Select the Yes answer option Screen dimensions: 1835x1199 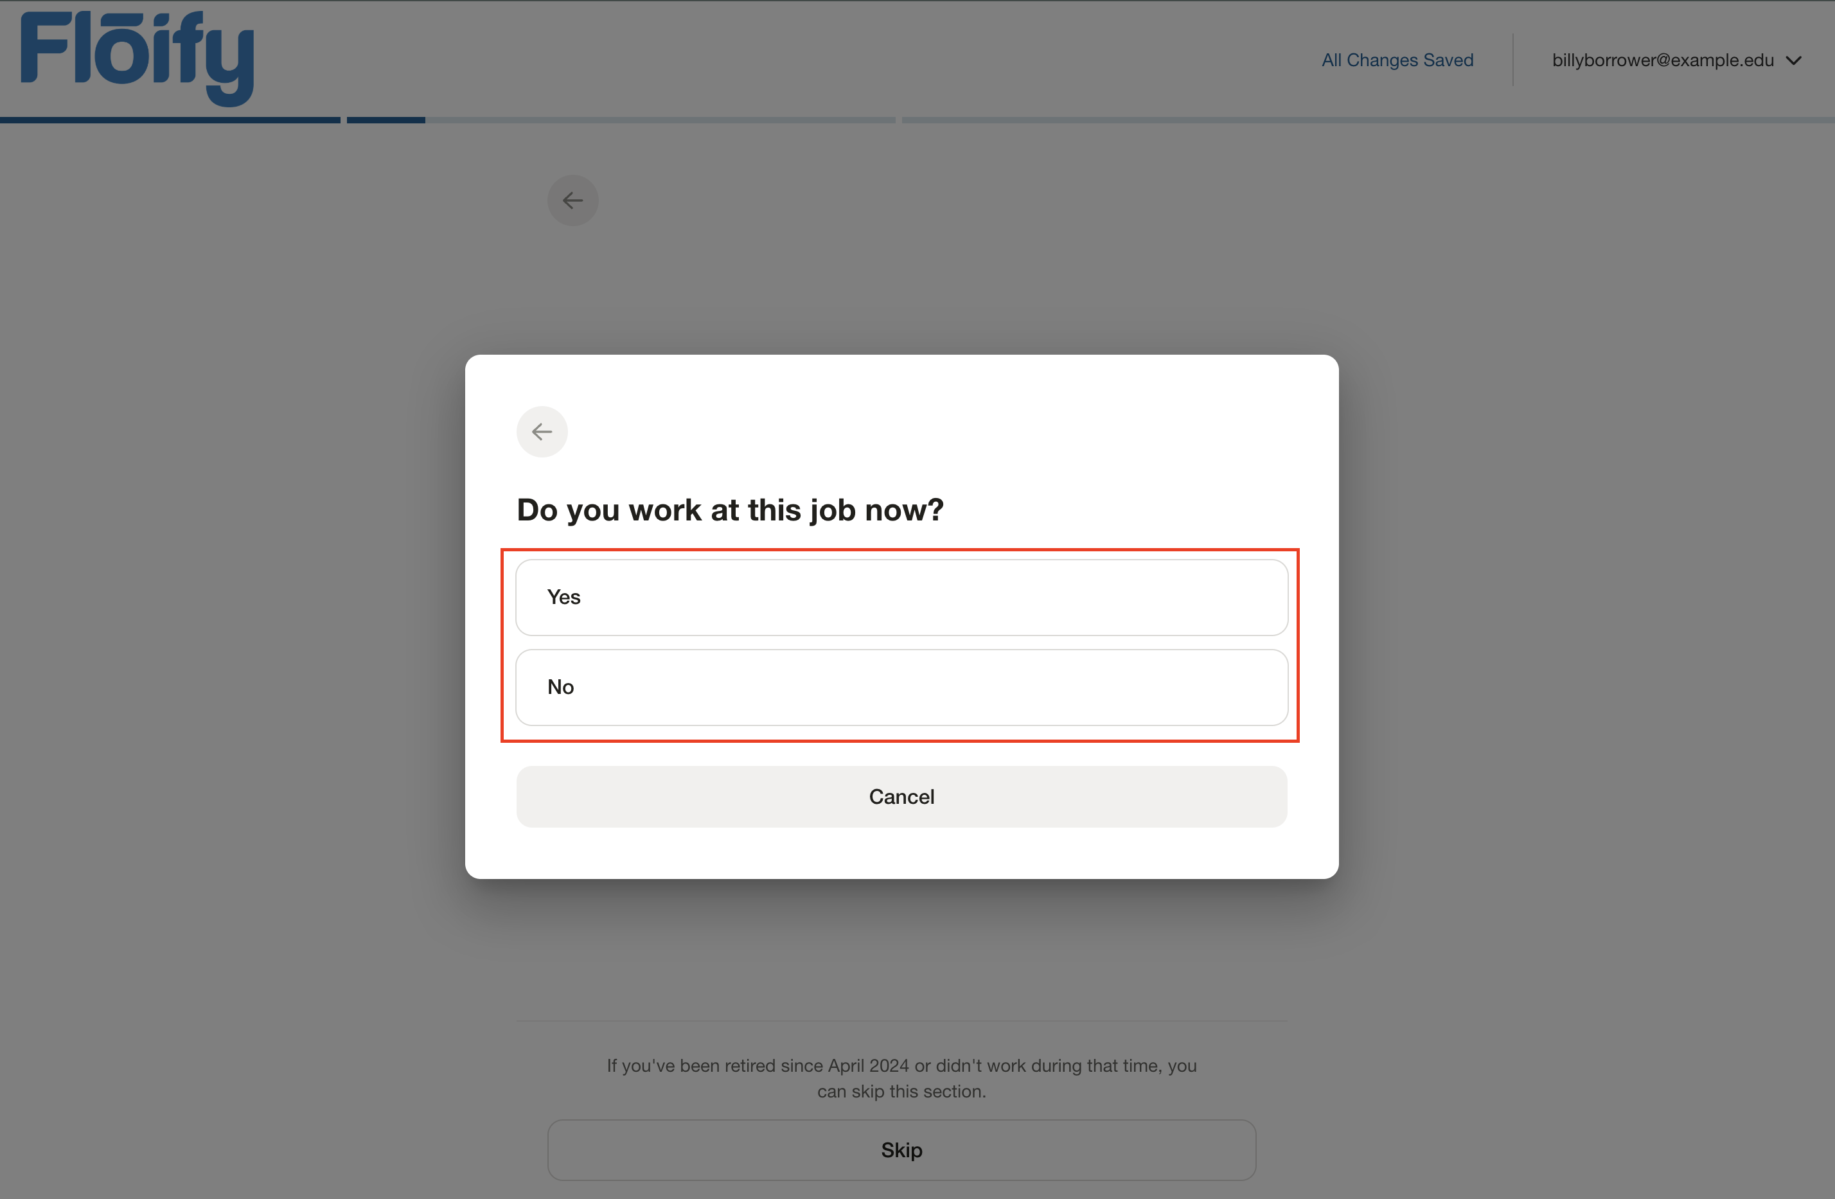click(901, 598)
